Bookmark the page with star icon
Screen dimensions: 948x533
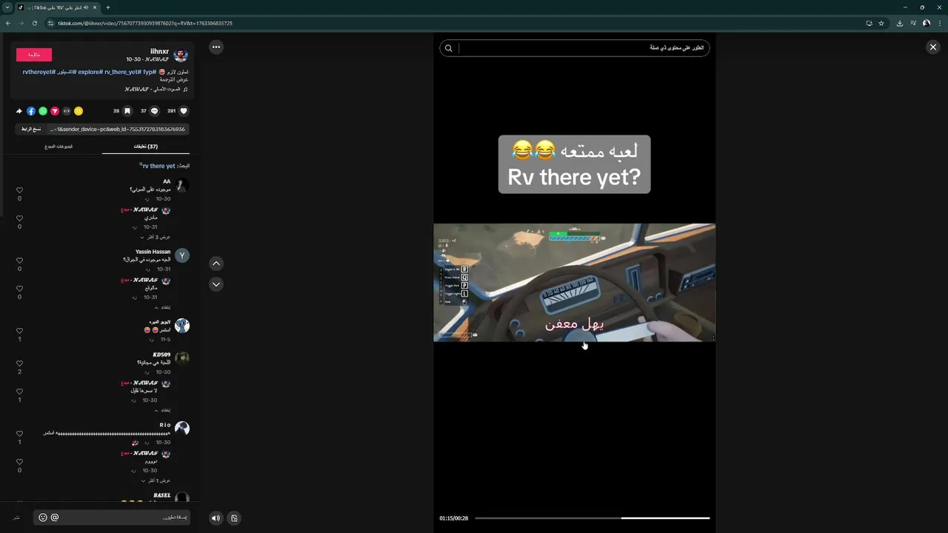(881, 23)
